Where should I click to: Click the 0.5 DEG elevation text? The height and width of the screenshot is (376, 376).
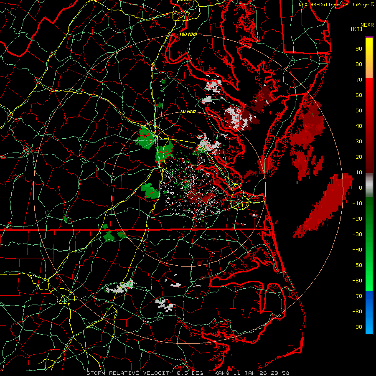[190, 373]
